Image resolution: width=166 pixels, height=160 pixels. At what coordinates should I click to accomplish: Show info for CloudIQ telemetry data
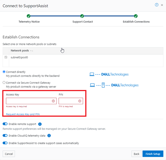[x=49, y=136]
